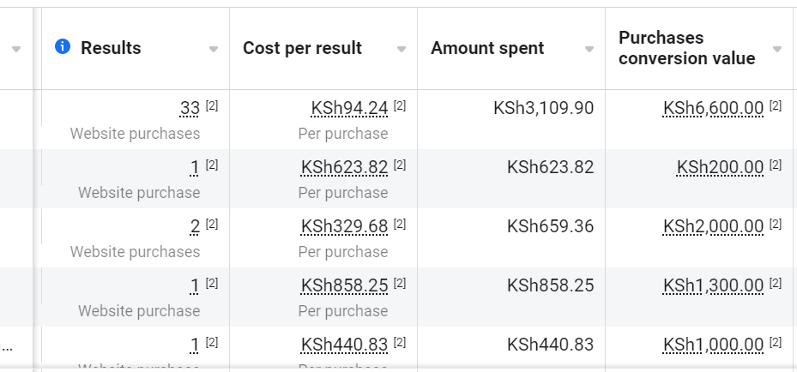
Task: Click the footnote marker next to 33 results
Action: [212, 106]
